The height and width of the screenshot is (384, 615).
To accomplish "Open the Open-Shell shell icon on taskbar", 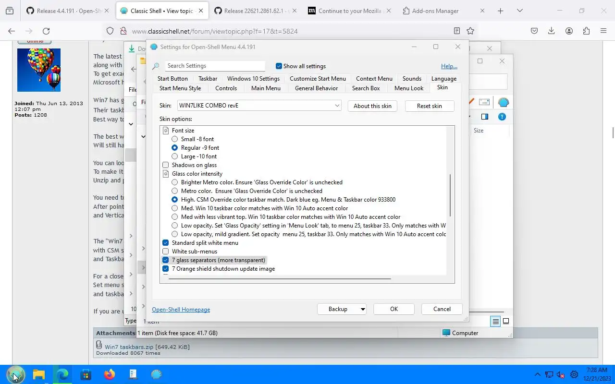I will [157, 374].
